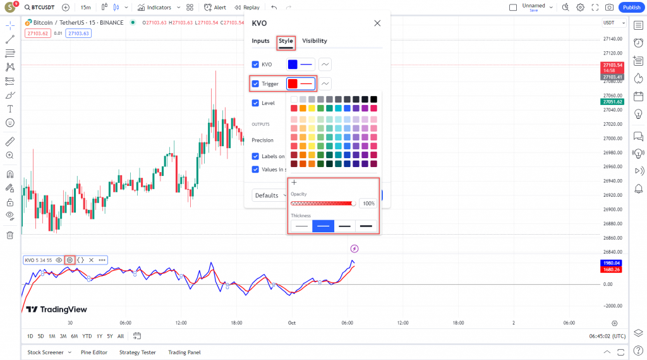Open the Defaults dropdown

270,196
